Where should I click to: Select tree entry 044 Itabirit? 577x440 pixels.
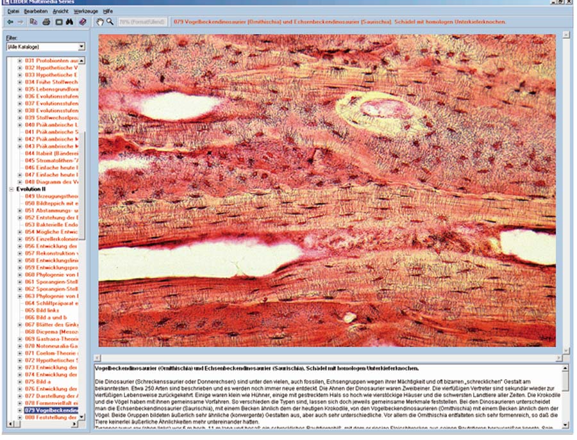pos(51,153)
